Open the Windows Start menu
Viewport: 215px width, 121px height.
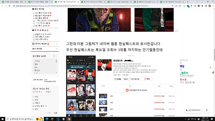click(x=2, y=119)
